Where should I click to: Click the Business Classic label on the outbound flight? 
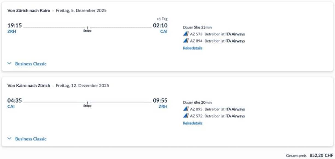click(x=31, y=64)
